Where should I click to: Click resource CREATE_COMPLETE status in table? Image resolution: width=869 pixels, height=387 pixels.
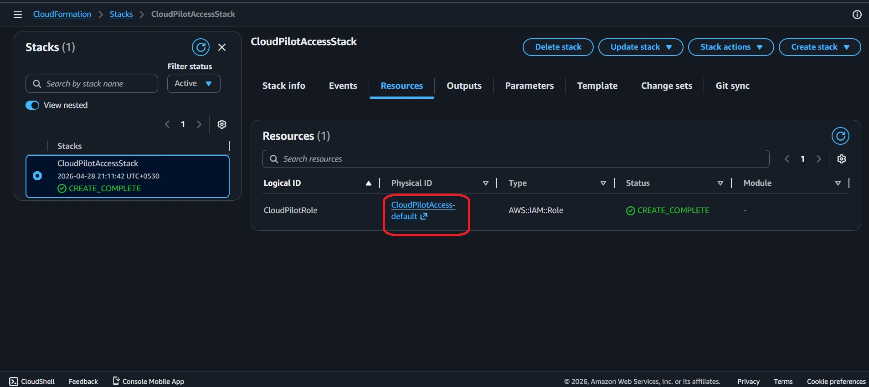coord(668,210)
